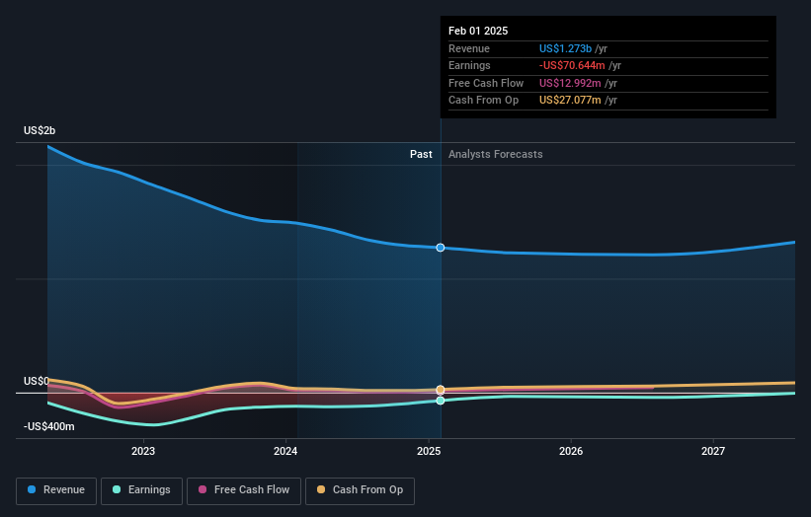811x517 pixels.
Task: Click the US$0 y-axis label
Action: 37,381
